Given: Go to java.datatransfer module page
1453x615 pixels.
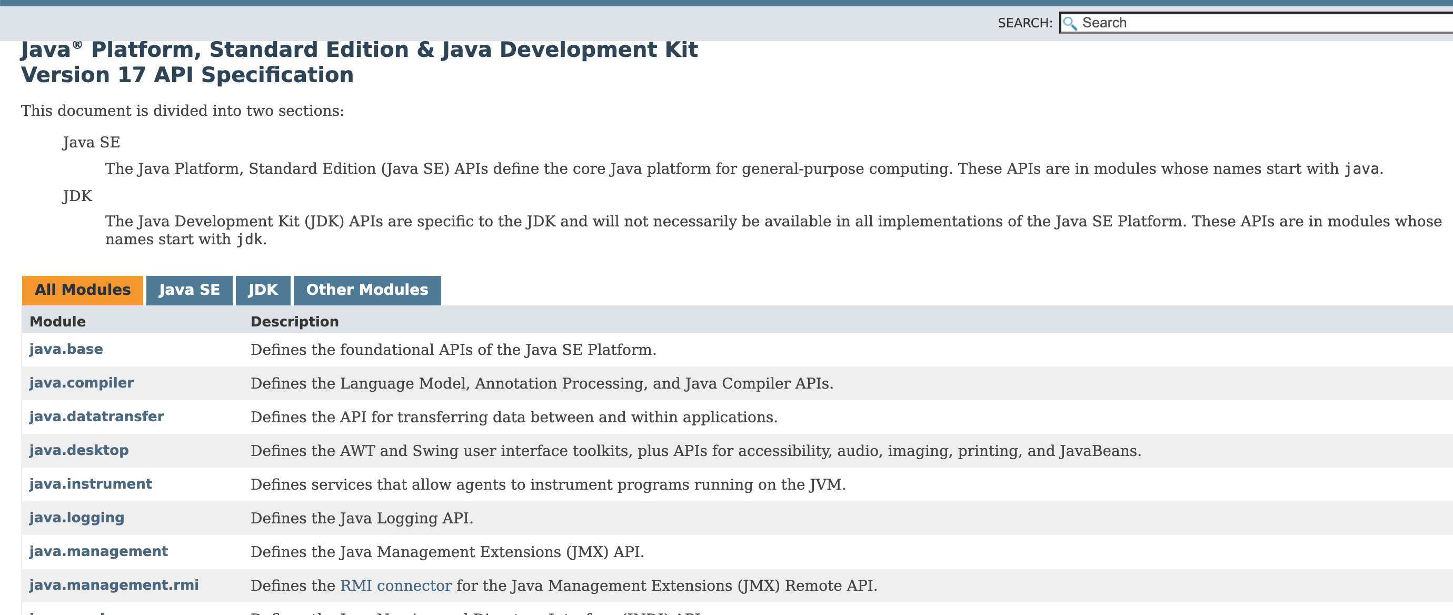Looking at the screenshot, I should point(96,416).
